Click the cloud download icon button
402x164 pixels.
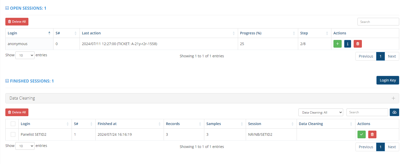394,112
